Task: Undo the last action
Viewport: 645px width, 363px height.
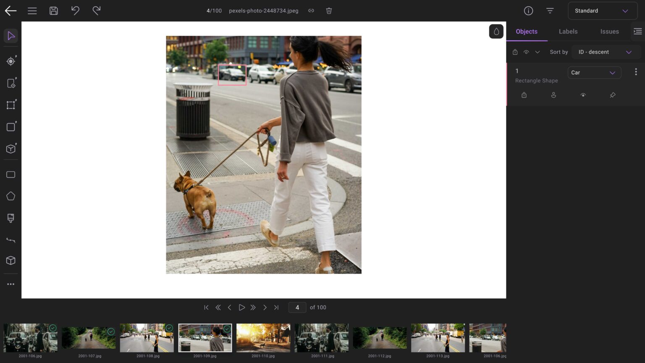Action: pyautogui.click(x=75, y=11)
